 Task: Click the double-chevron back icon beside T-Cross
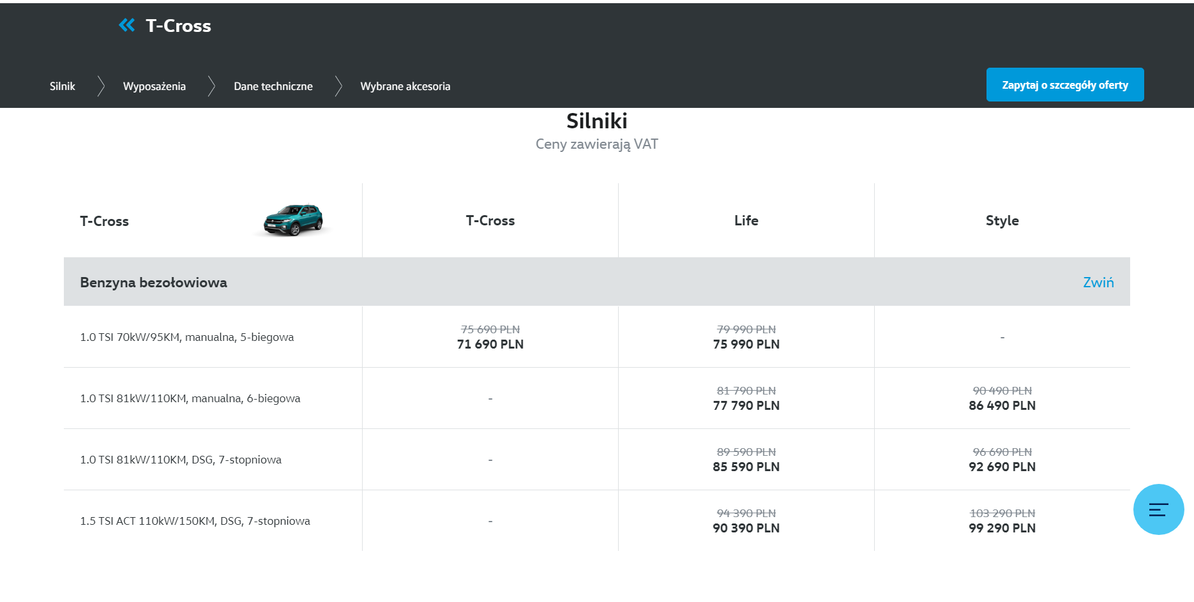tap(126, 25)
